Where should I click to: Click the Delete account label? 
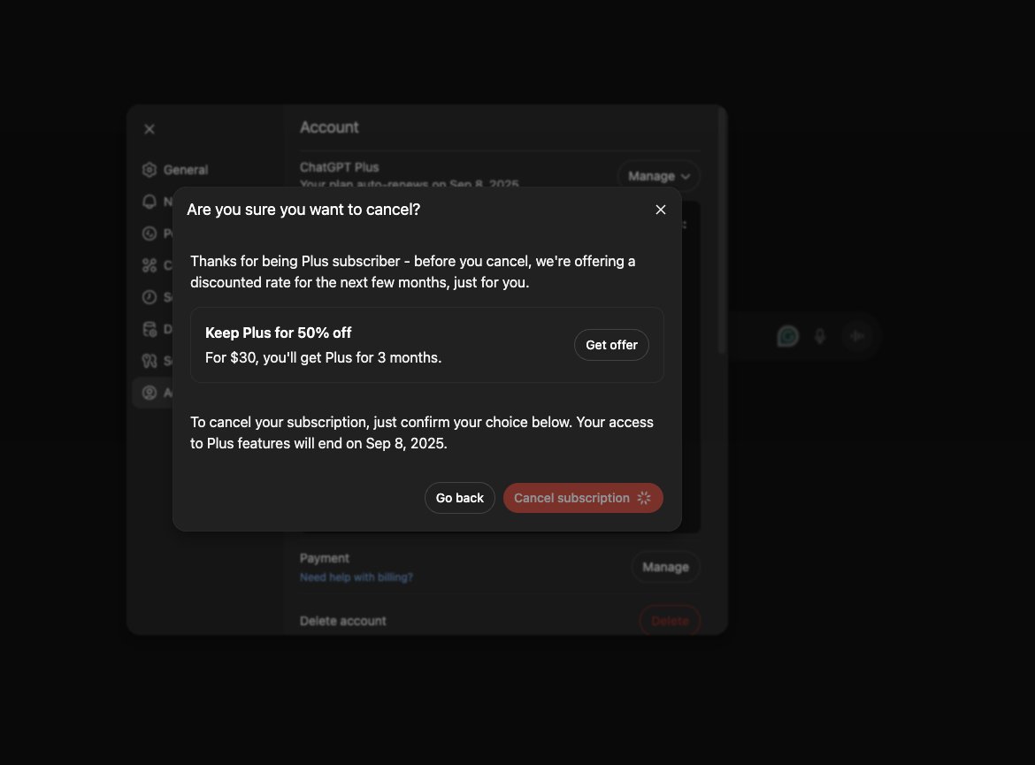tap(342, 621)
